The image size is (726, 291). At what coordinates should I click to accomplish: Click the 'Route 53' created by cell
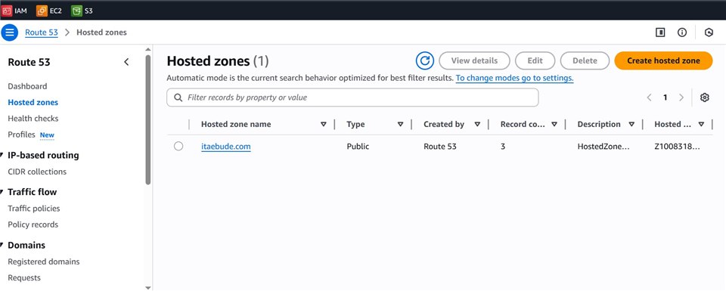(x=440, y=147)
